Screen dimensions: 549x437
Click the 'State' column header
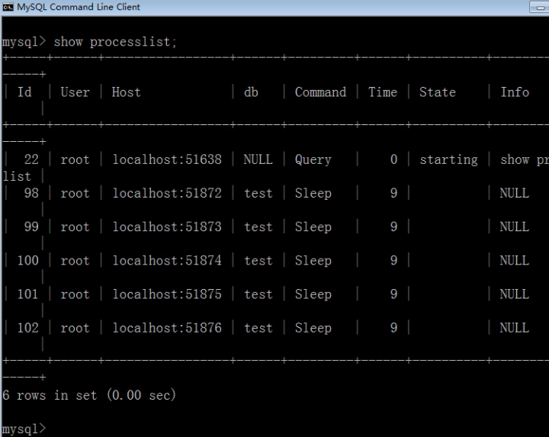click(438, 92)
